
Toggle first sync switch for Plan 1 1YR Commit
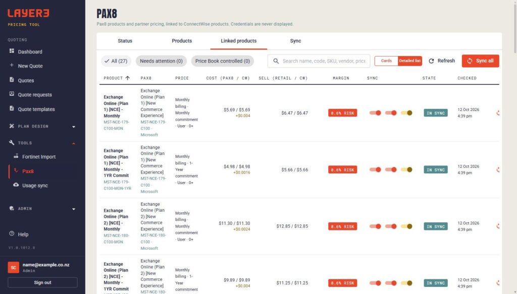click(x=375, y=169)
